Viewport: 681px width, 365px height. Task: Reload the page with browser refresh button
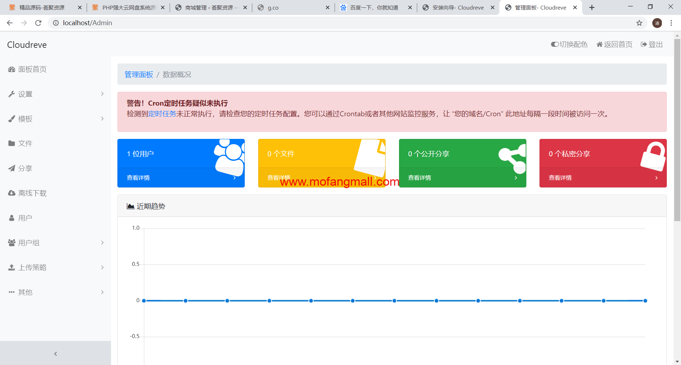pyautogui.click(x=38, y=23)
